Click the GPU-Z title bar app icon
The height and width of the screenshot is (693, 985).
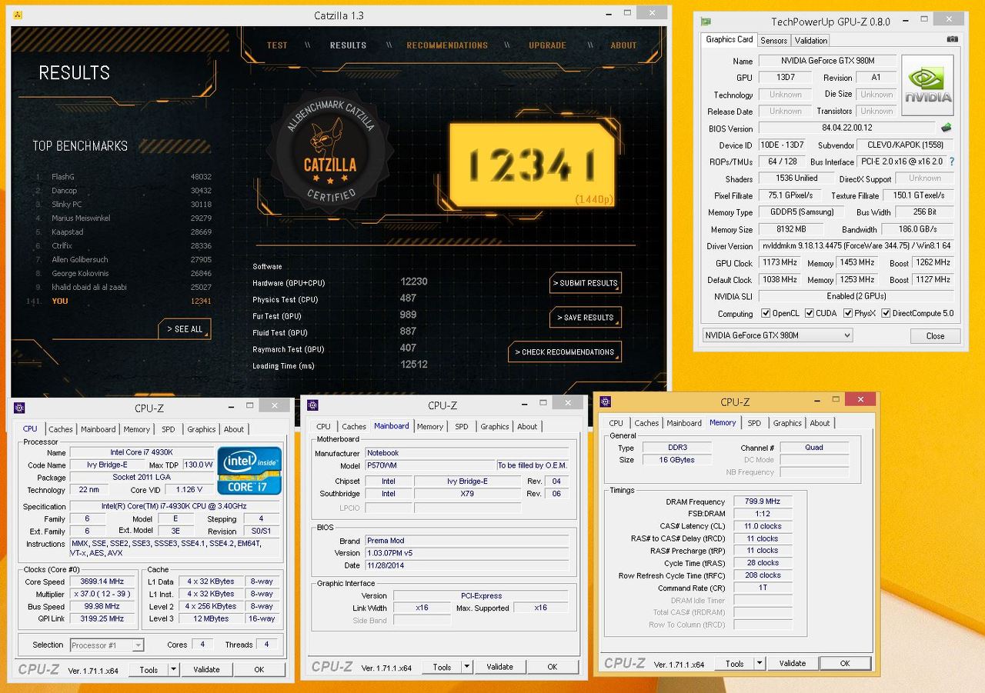[706, 22]
